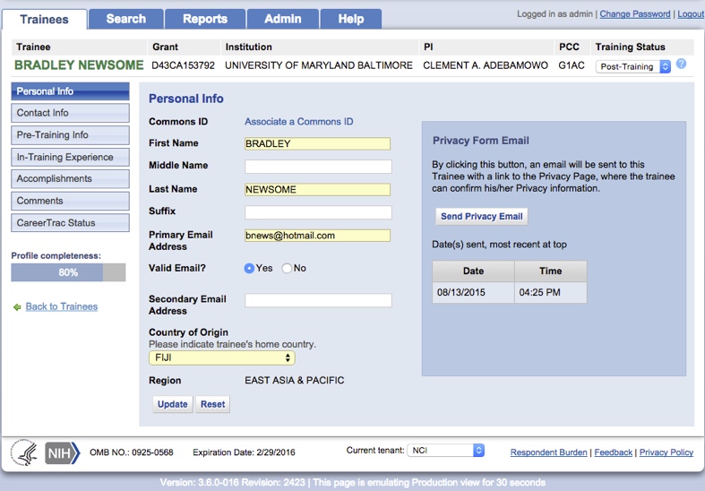Click the Update button

click(173, 404)
